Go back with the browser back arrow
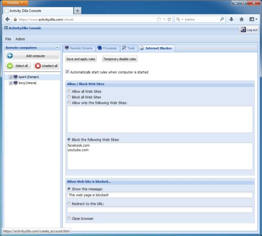The height and width of the screenshot is (236, 262). pos(7,19)
